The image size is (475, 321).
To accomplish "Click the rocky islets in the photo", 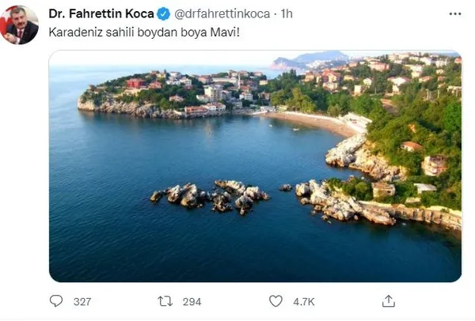I will [210, 197].
